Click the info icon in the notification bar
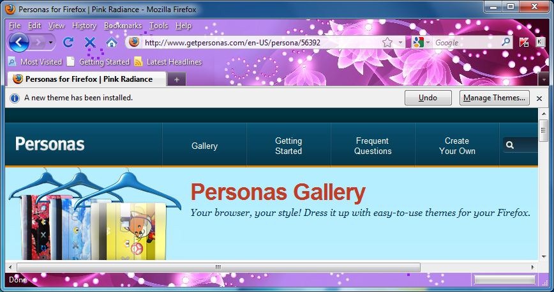The image size is (554, 292). tap(15, 98)
